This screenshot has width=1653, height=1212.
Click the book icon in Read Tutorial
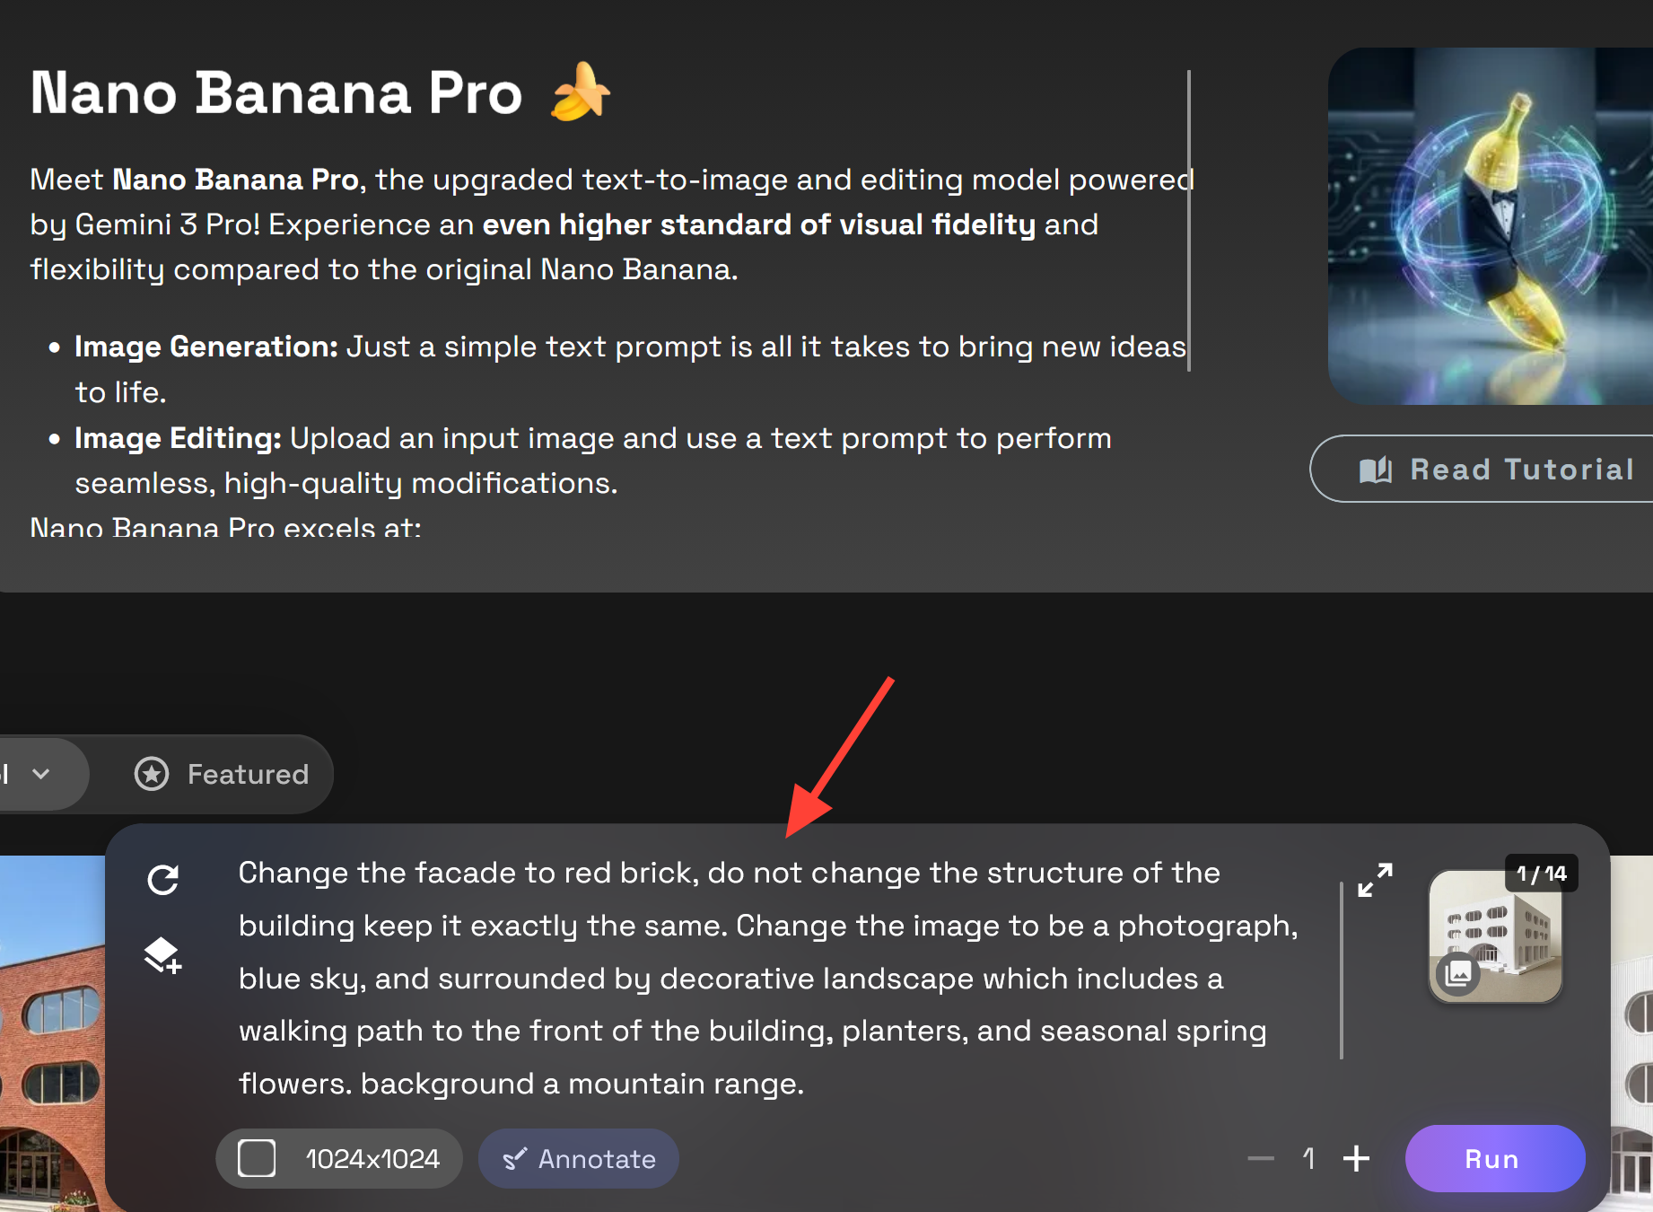1376,470
